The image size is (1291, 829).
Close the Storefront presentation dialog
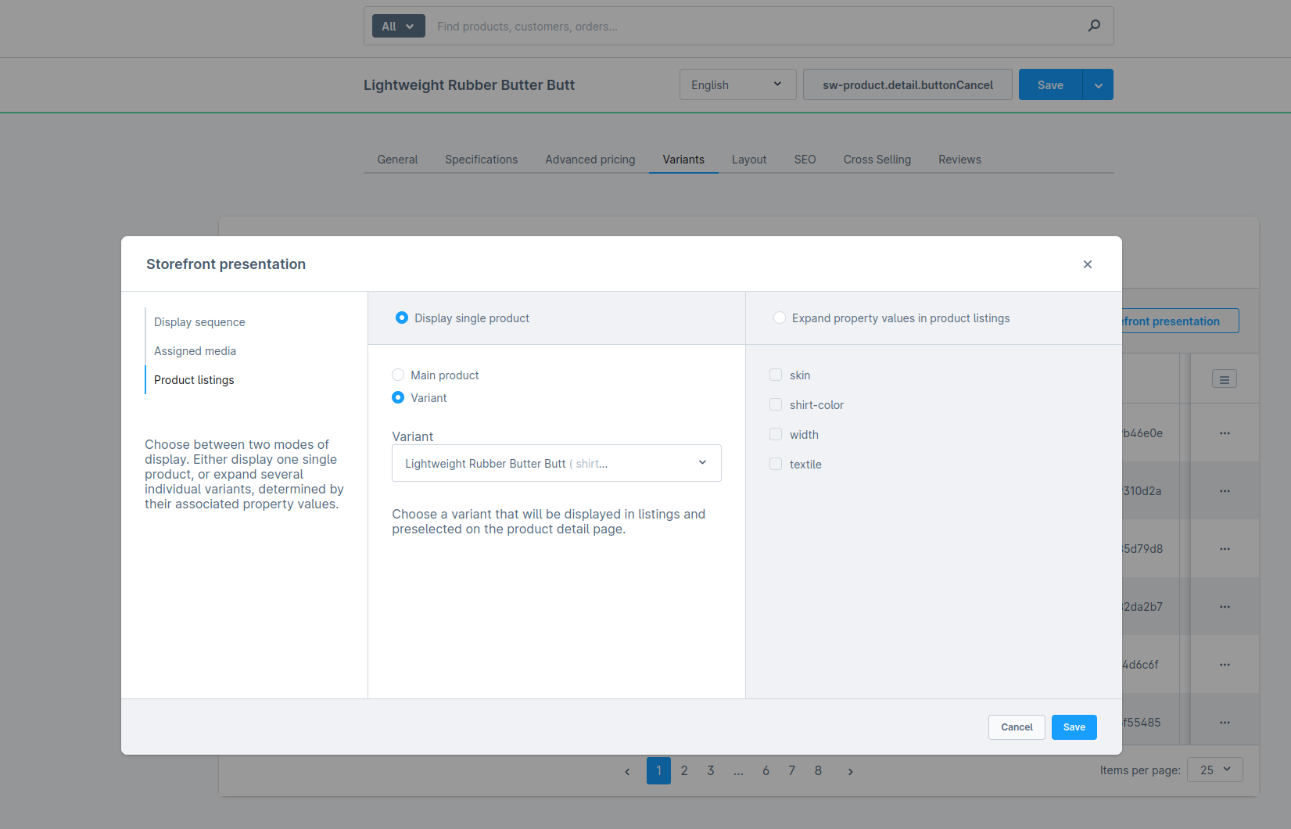coord(1088,264)
